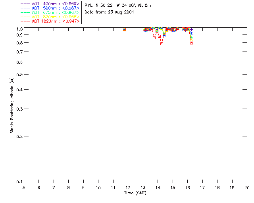Image resolution: width=254 pixels, height=203 pixels.
Task: Click the red dashed line sample in legend
Action: tap(25, 21)
